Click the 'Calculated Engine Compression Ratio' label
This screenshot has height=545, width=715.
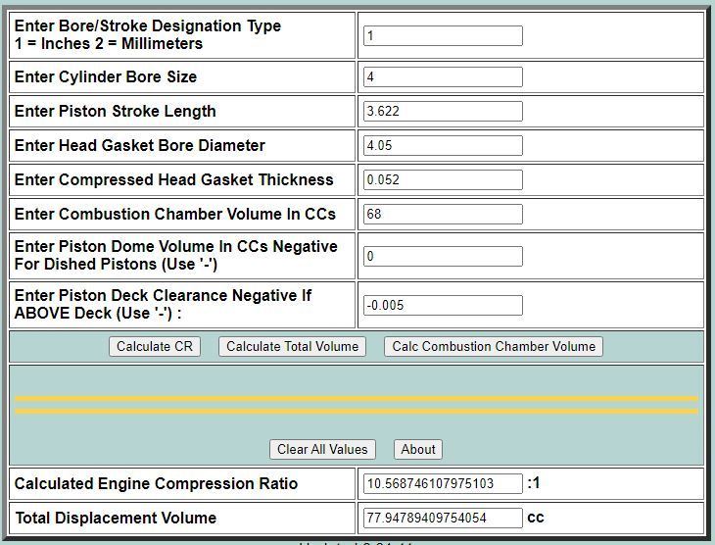156,483
